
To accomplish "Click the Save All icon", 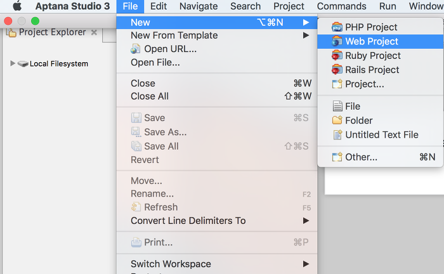I will pos(136,146).
